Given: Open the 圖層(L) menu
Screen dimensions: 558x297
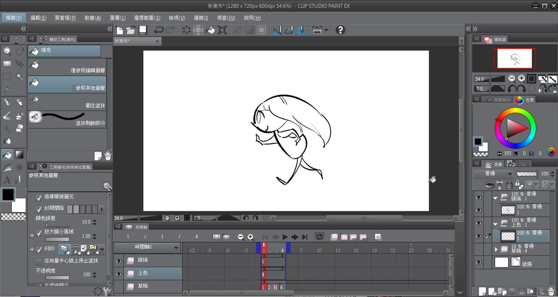Looking at the screenshot, I should coord(118,18).
